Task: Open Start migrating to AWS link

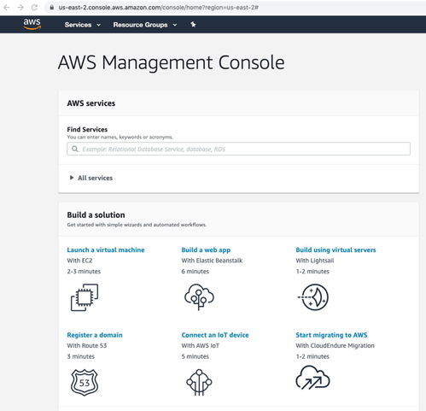Action: coord(331,335)
